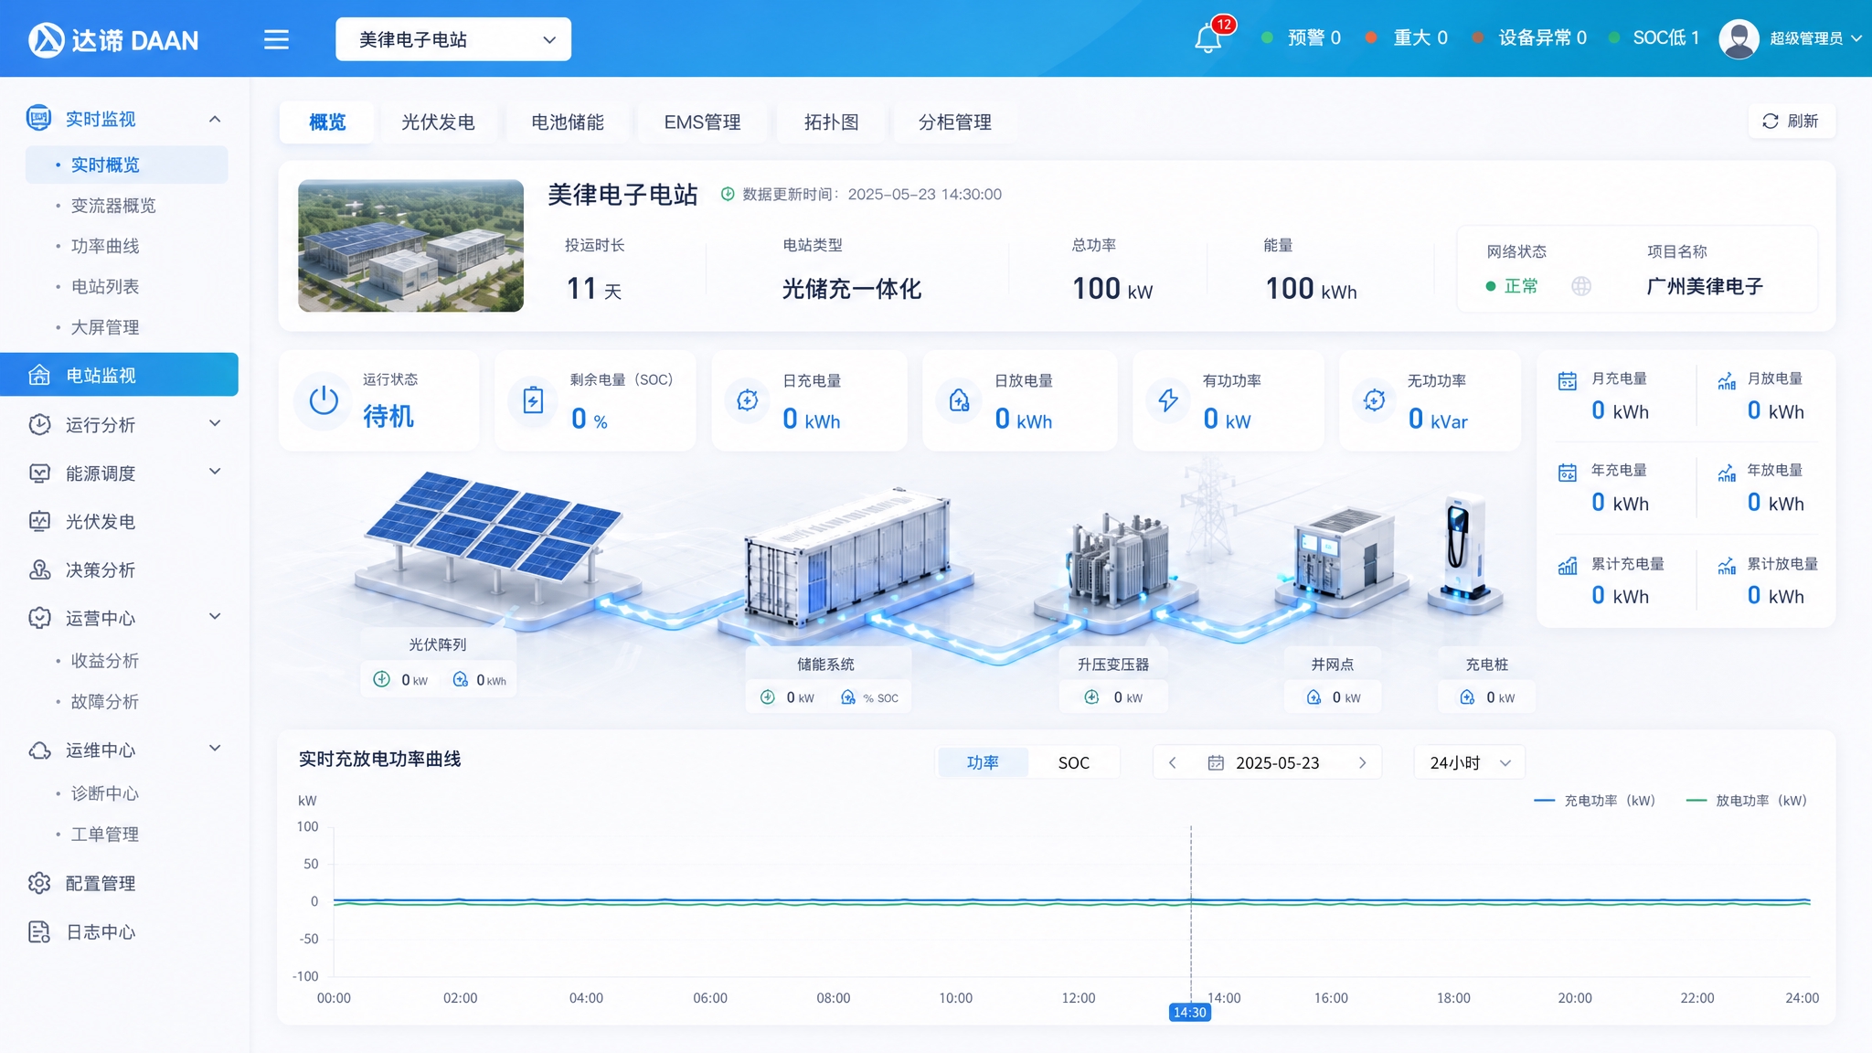Click the 日志中心 document icon in sidebar
Image resolution: width=1872 pixels, height=1053 pixels.
[39, 931]
